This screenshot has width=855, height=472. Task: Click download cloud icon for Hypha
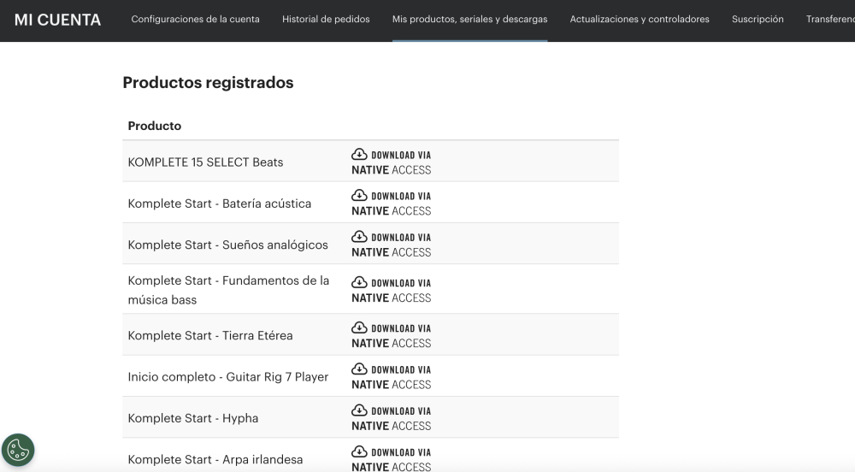359,410
